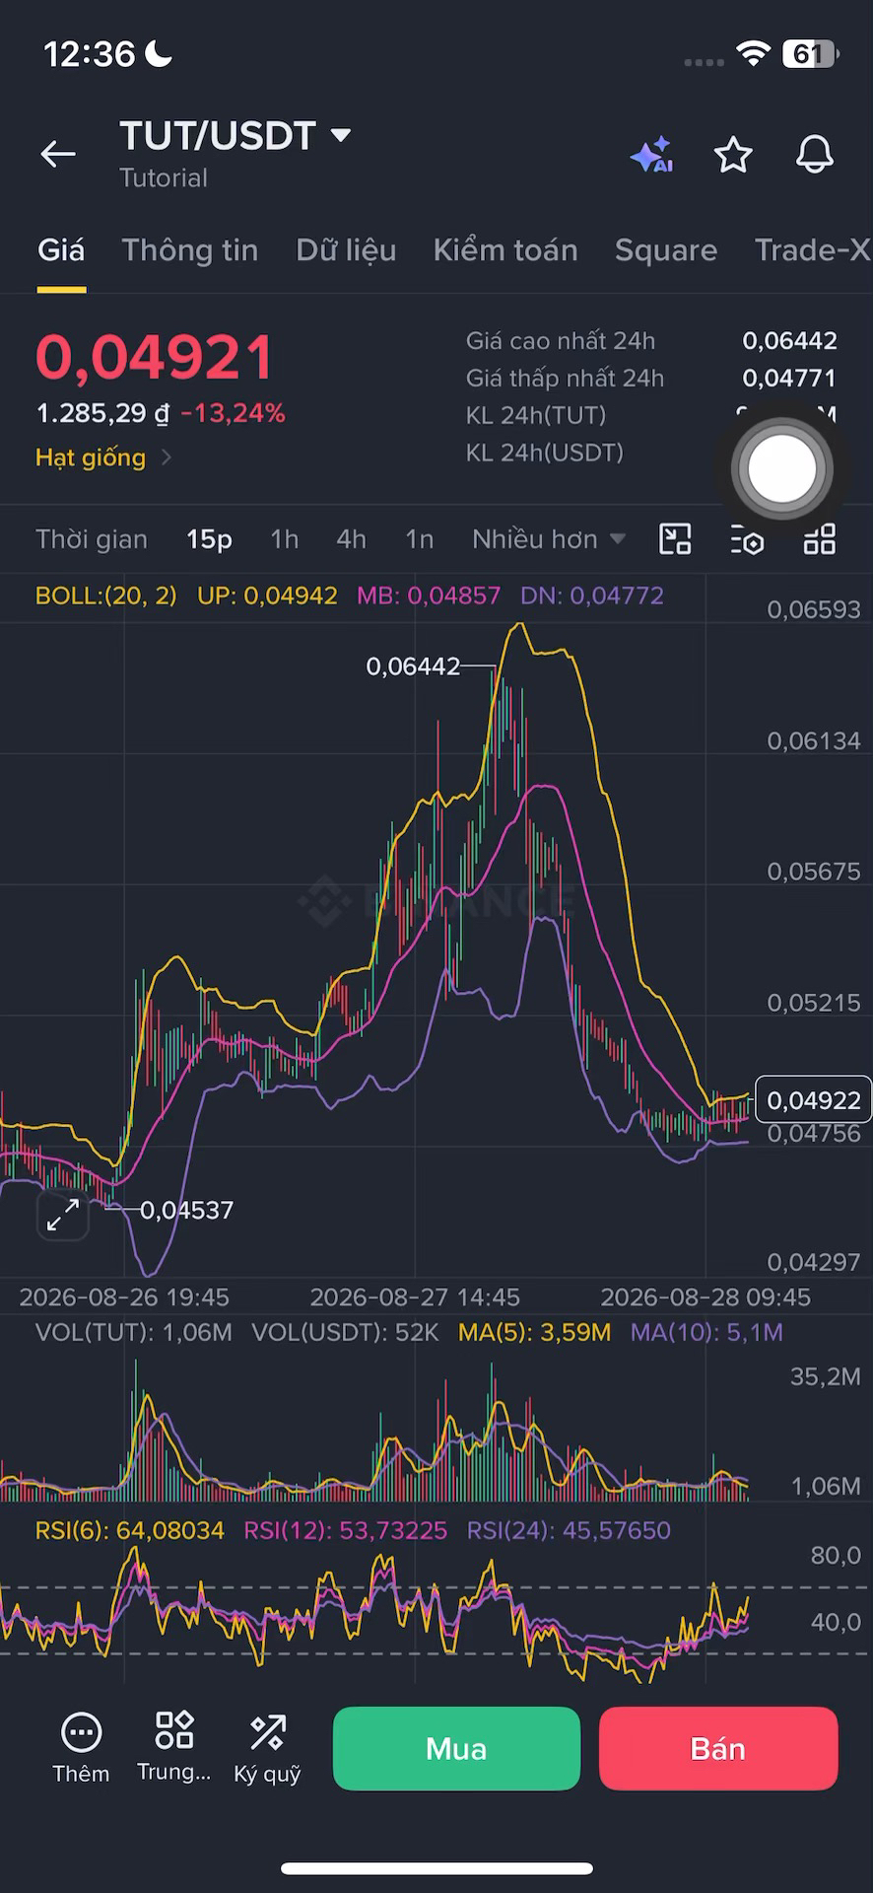
Task: Select the 1h timeframe
Action: (x=285, y=539)
